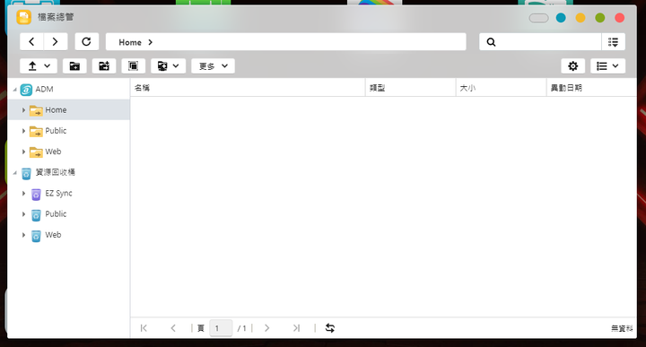This screenshot has height=347, width=646.
Task: Expand the Home folder tree
Action: tap(23, 110)
